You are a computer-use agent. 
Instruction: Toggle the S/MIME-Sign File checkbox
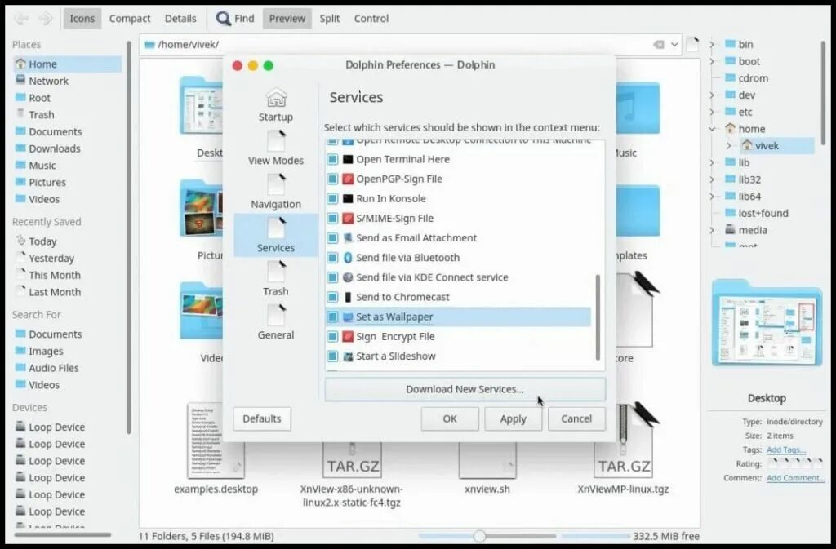pos(332,219)
